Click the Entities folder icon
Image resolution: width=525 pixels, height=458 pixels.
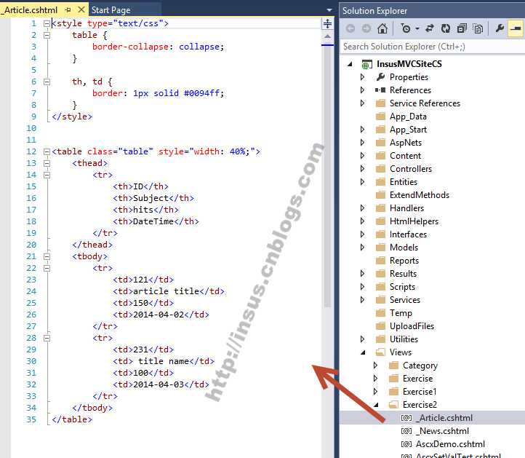coord(380,182)
